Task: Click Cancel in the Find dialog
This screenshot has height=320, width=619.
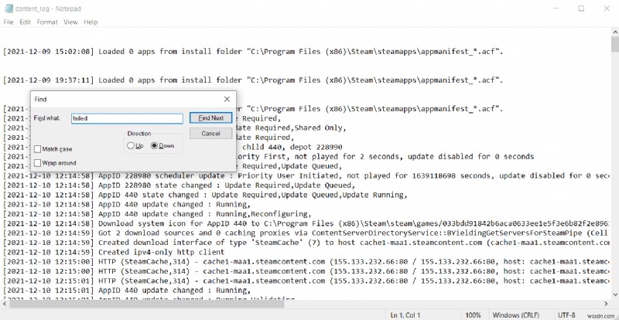Action: click(x=210, y=134)
